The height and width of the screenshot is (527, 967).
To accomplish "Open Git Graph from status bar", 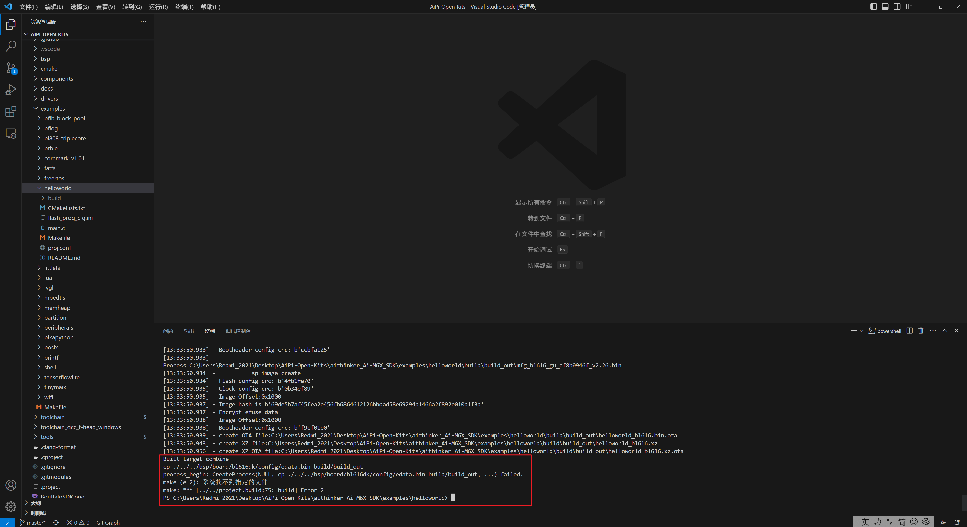I will coord(108,522).
